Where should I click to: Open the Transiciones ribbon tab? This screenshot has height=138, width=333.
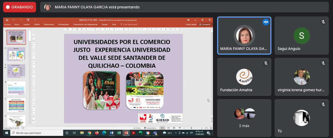49,24
